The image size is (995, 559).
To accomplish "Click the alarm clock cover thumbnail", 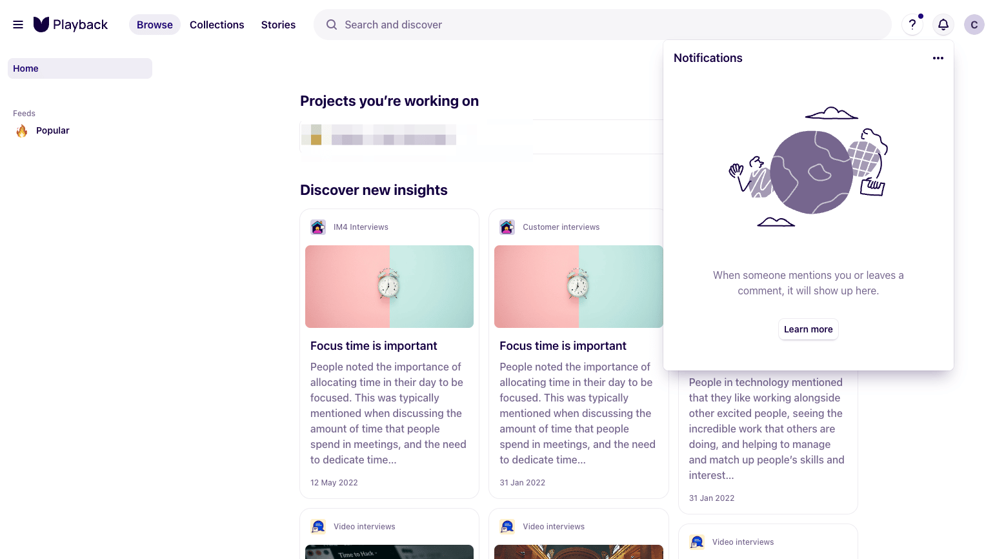I will pos(389,286).
